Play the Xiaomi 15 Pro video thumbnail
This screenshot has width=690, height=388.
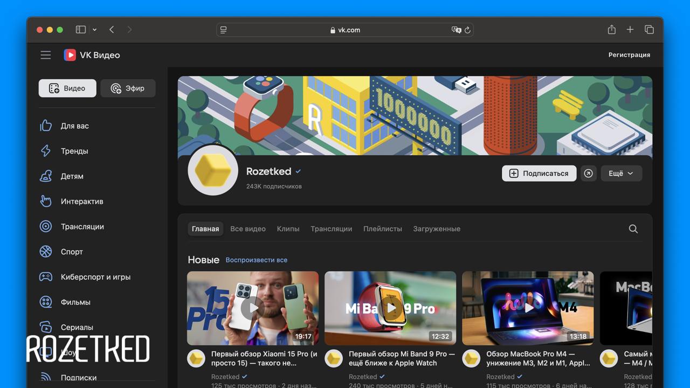pos(253,308)
